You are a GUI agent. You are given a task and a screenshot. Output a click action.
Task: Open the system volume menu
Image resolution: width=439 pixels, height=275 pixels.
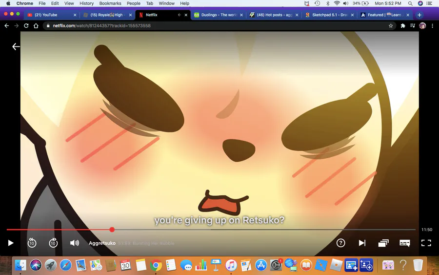pyautogui.click(x=346, y=3)
